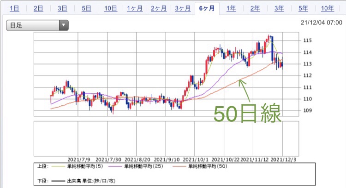Click the 114 price axis label
Image resolution: width=346 pixels, height=188 pixels.
click(x=307, y=52)
